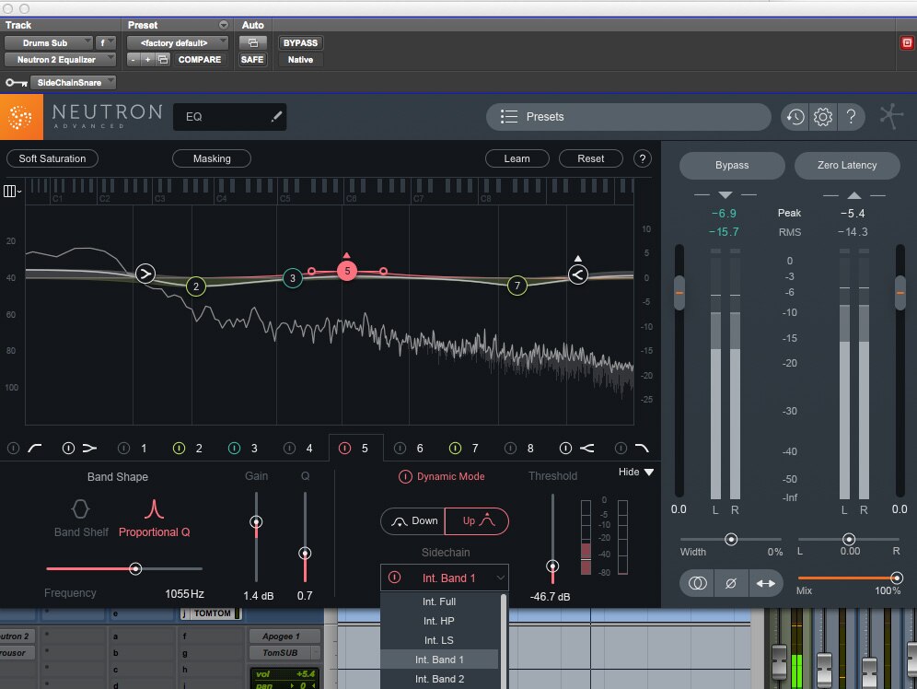Switch to band 5 tab
Image resolution: width=917 pixels, height=689 pixels.
356,448
